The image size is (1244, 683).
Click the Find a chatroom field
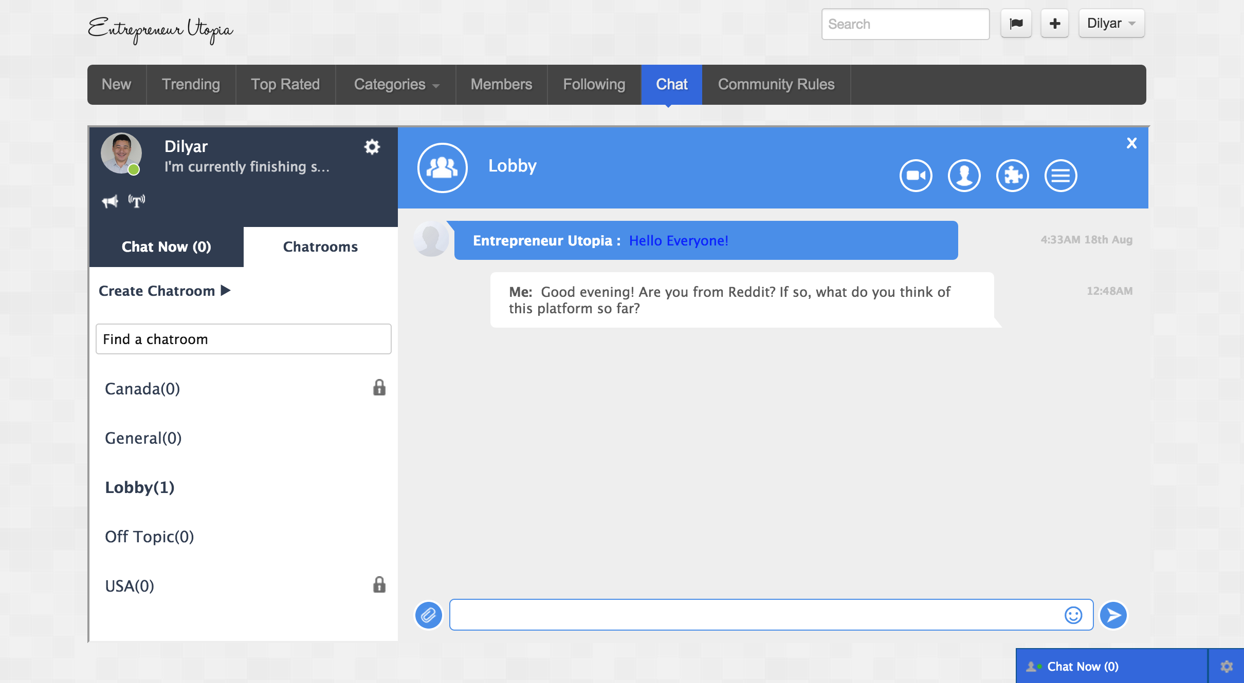[x=243, y=339]
